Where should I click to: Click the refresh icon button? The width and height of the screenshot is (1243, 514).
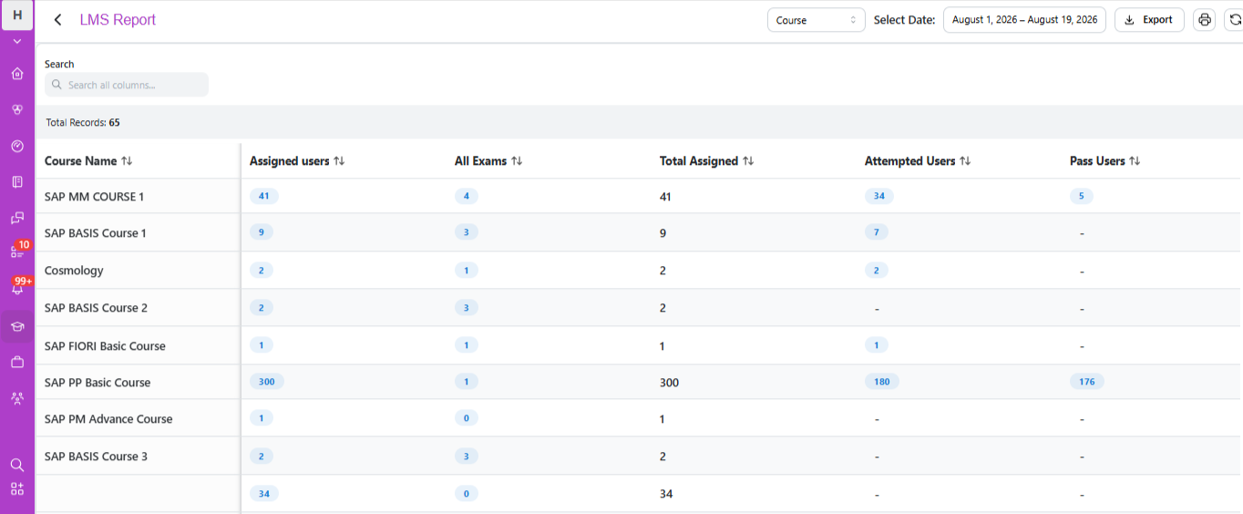click(x=1236, y=20)
